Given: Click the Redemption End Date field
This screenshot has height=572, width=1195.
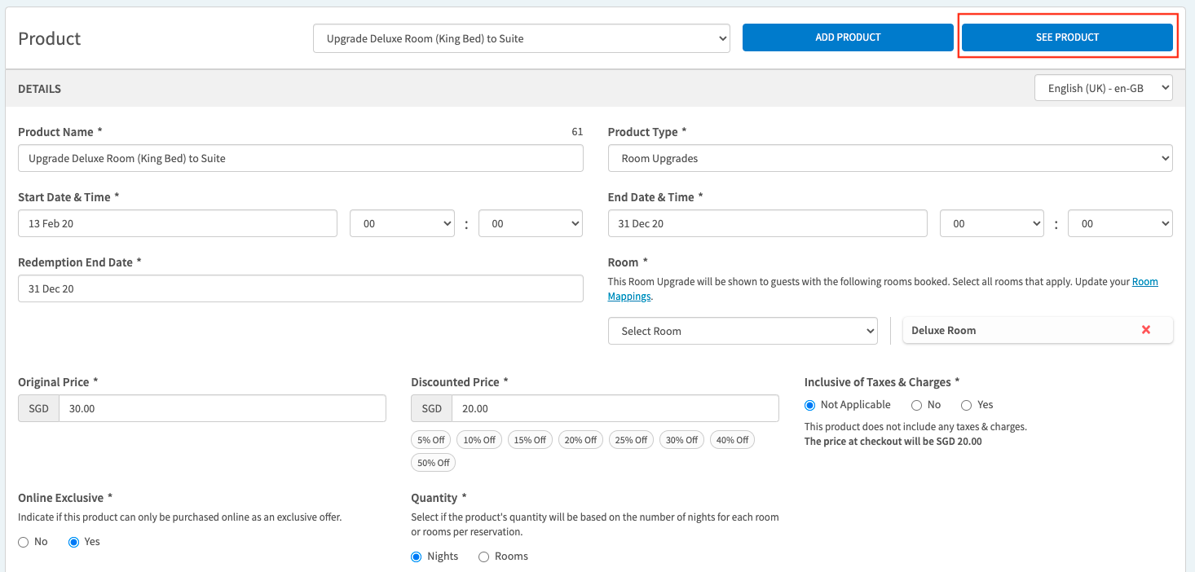Looking at the screenshot, I should click(x=300, y=288).
